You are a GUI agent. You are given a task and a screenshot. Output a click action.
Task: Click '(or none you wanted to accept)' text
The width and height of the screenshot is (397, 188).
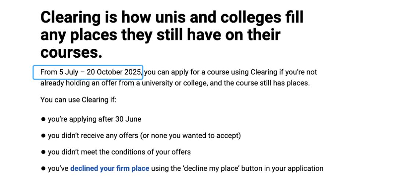[x=191, y=135]
